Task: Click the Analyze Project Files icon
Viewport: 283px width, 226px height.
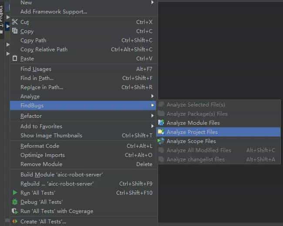Action: tap(161, 132)
